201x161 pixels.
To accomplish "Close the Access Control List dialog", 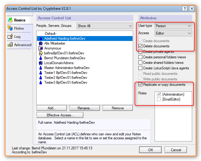I will point(192,9).
